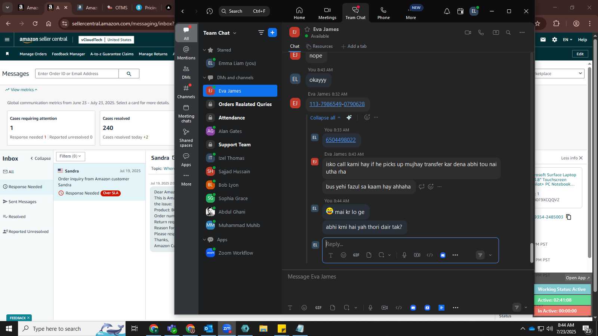598x336 pixels.
Task: Open the Zoom calendar icon
Action: click(x=460, y=11)
